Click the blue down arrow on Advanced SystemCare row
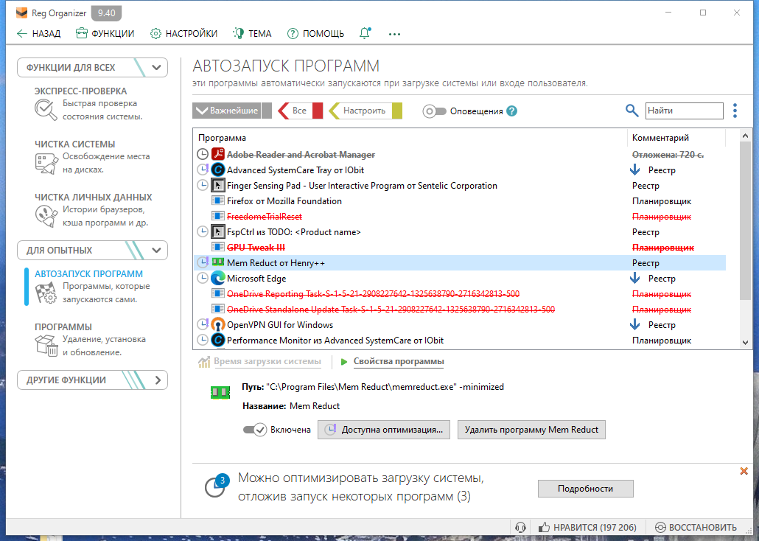759x541 pixels. [x=635, y=170]
